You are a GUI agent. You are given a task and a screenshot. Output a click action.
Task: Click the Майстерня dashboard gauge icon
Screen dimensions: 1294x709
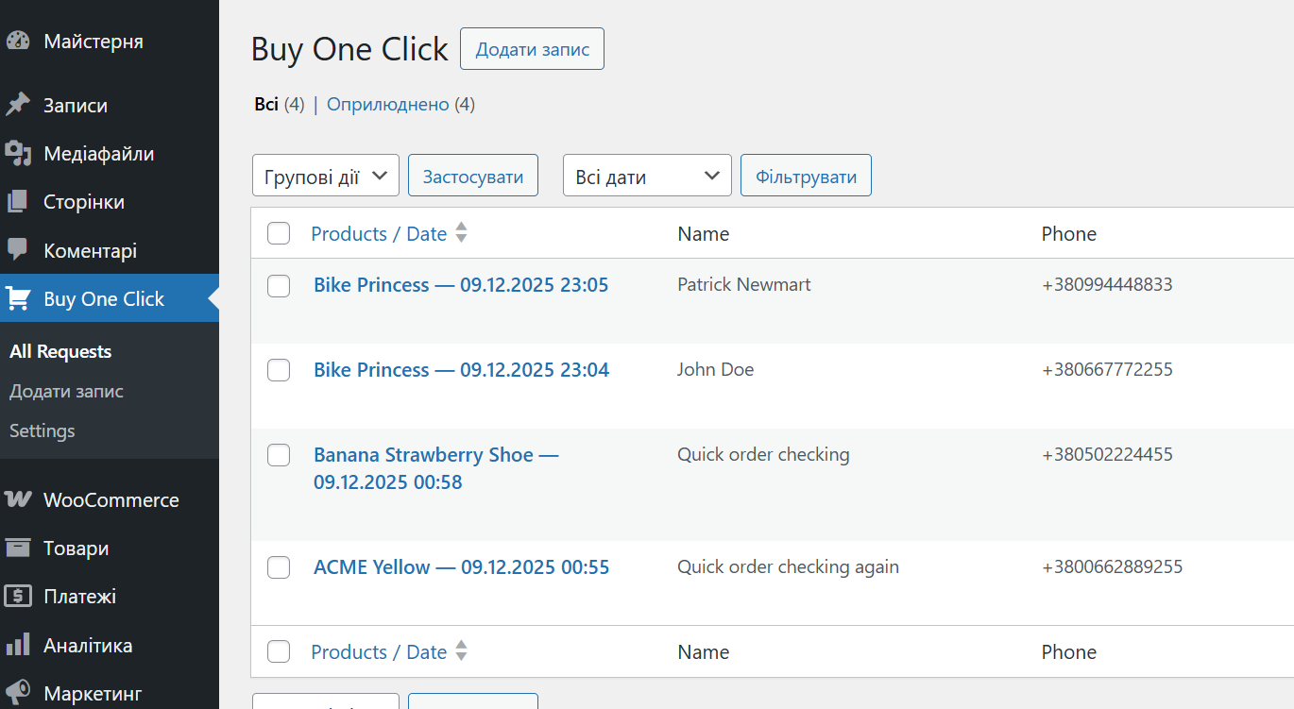click(18, 42)
